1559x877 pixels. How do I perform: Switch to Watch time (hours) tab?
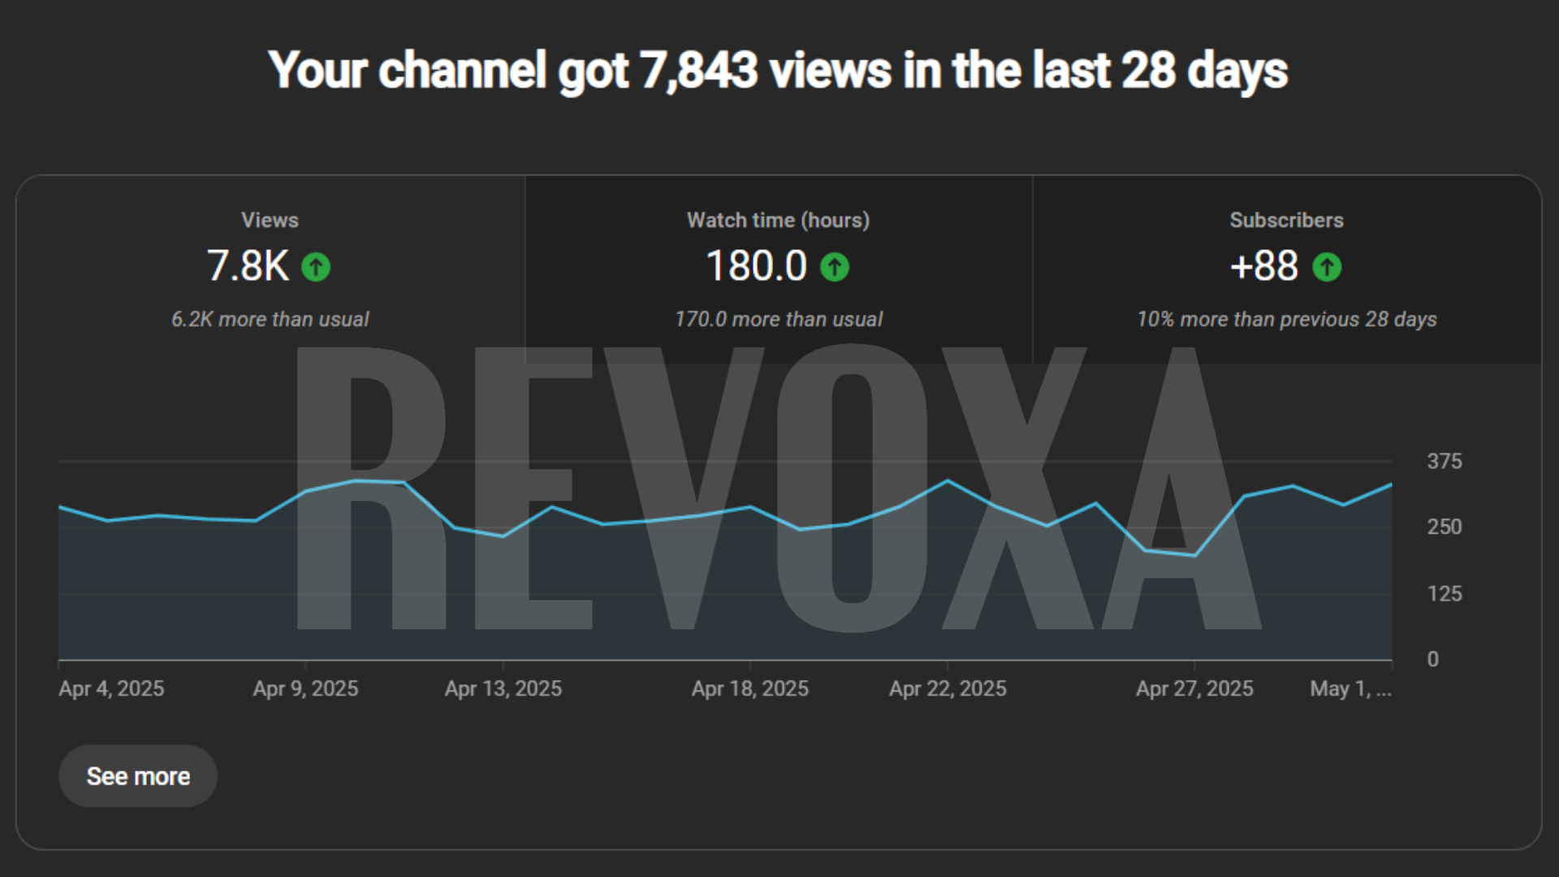tap(778, 220)
